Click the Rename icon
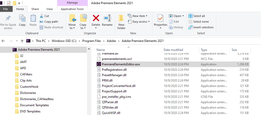 [x=107, y=18]
